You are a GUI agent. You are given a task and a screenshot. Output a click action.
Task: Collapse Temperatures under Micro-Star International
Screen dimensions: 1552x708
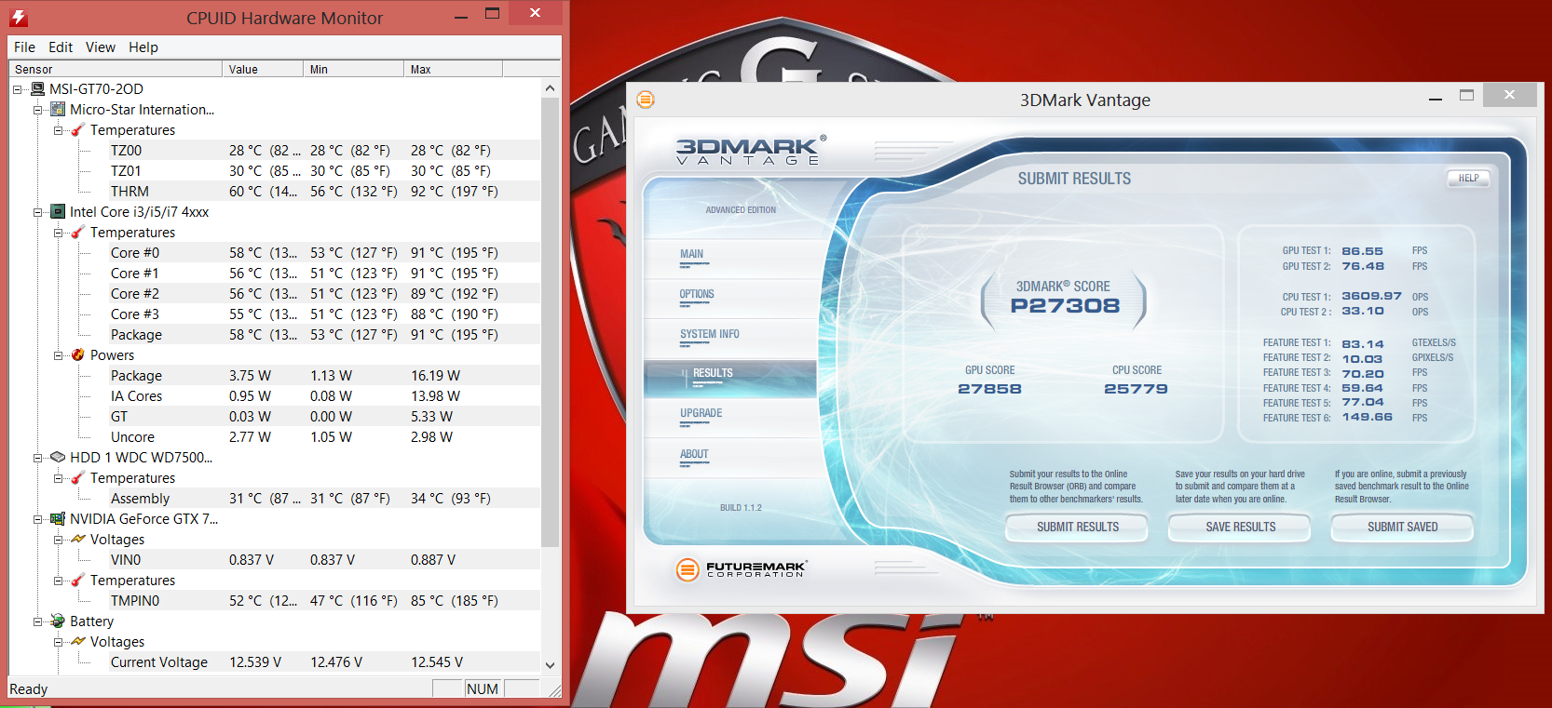59,130
